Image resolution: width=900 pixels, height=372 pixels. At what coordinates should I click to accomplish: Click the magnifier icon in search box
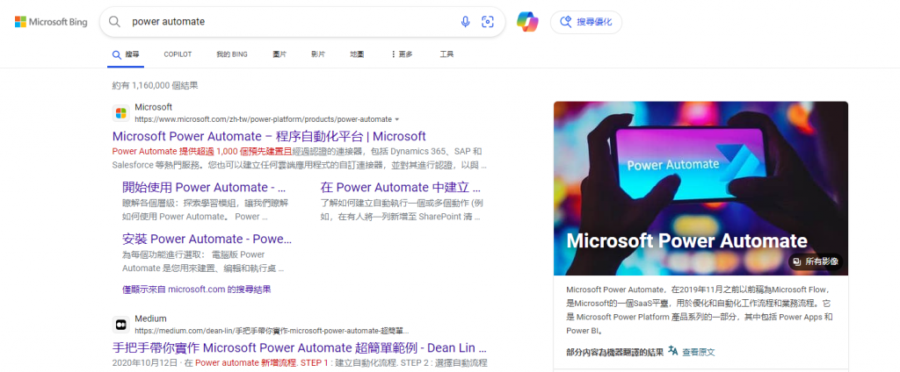(115, 22)
